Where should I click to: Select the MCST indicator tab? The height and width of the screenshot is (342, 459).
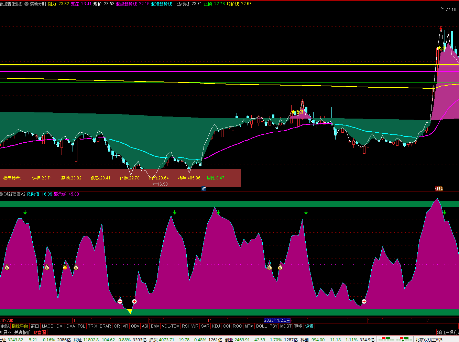[x=286, y=326]
